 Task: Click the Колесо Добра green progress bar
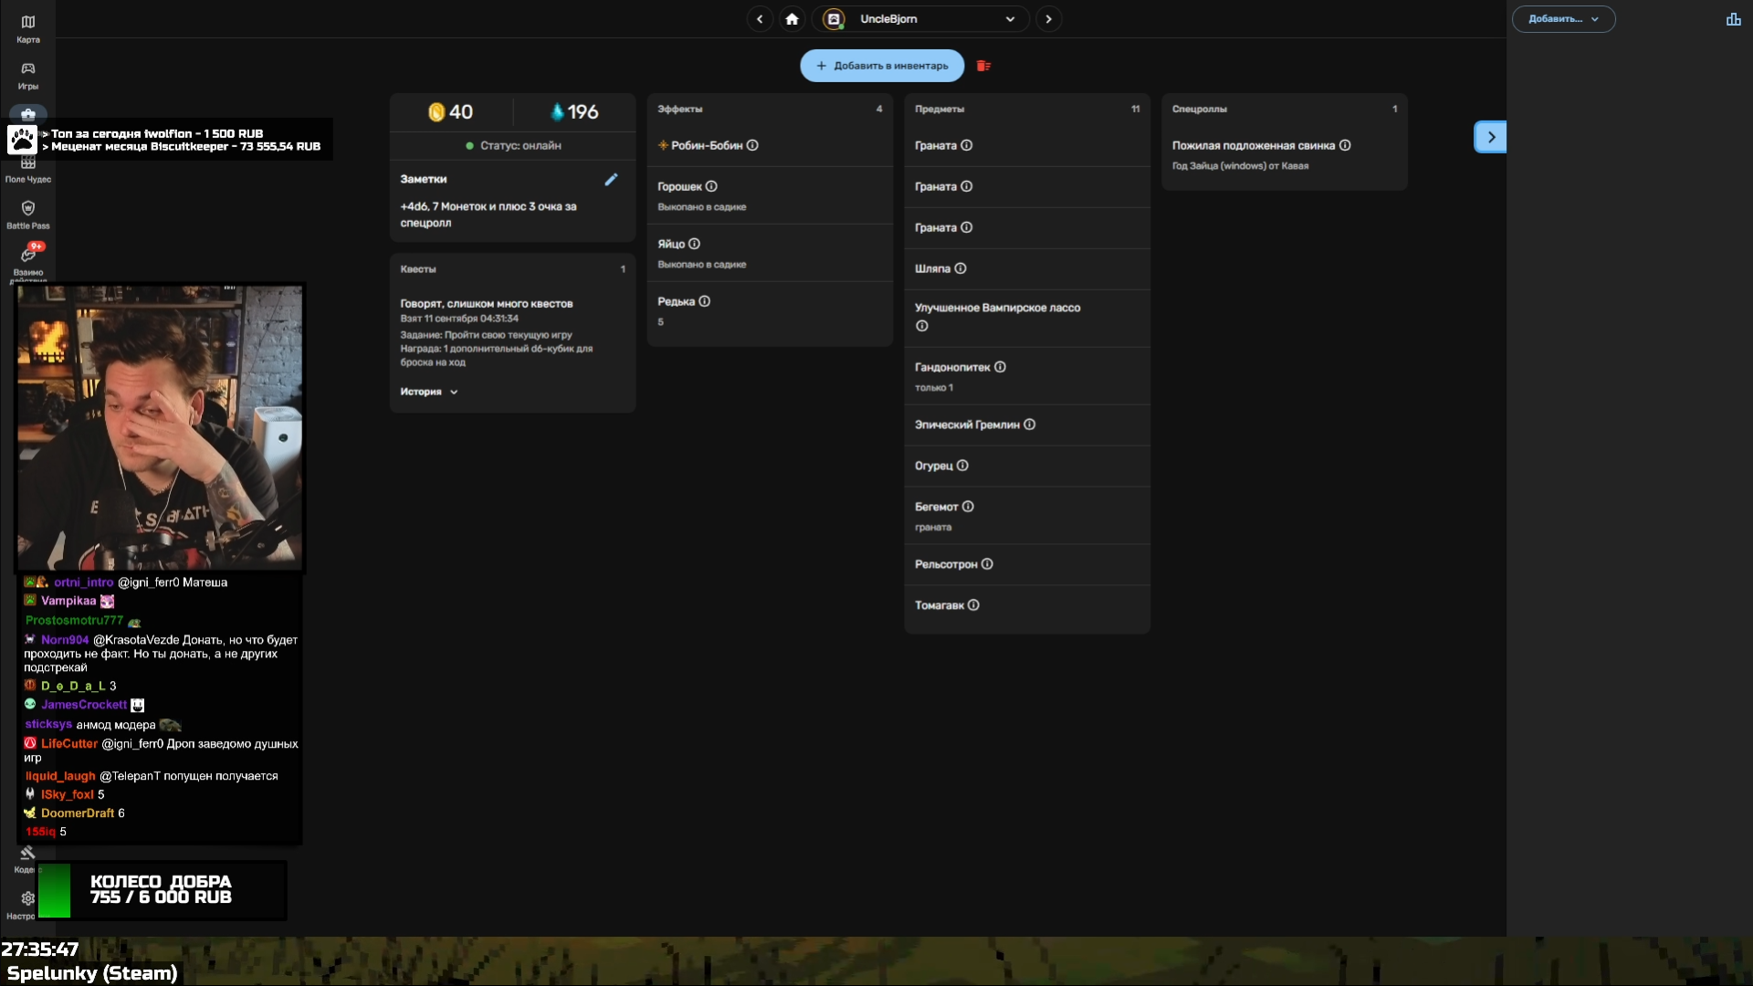54,890
